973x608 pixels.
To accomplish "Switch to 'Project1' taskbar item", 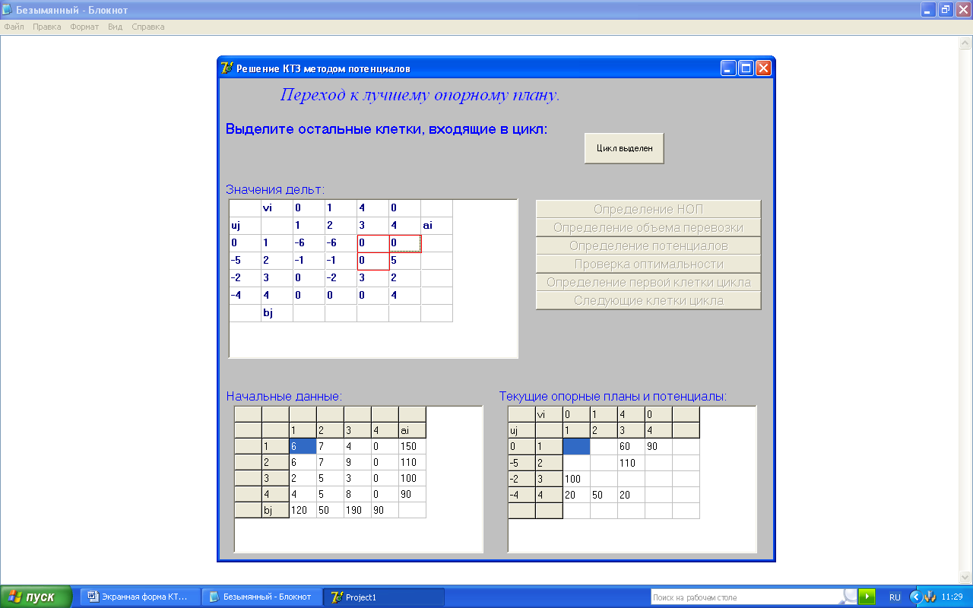I will 384,597.
